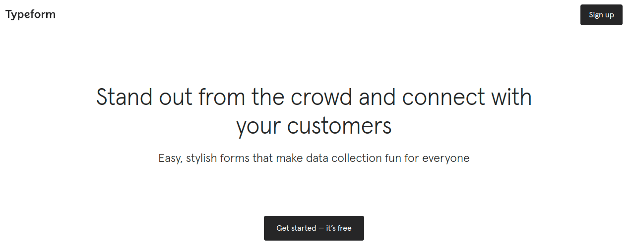Click the word 'stylish' in the subtitle

201,158
